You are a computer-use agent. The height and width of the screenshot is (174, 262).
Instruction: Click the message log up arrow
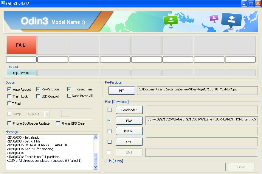[96, 137]
